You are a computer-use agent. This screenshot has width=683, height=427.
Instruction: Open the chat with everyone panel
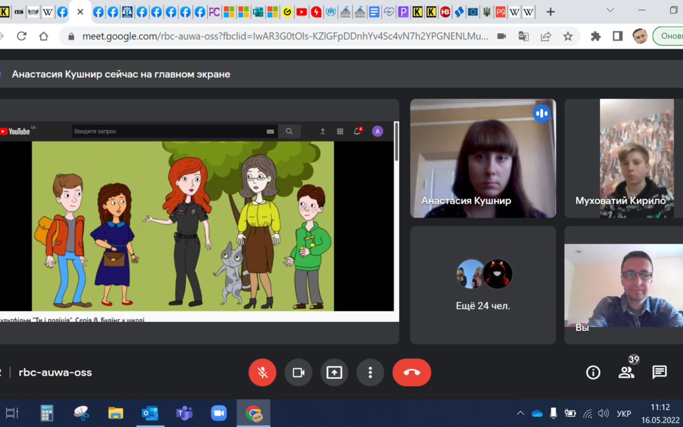[660, 373]
